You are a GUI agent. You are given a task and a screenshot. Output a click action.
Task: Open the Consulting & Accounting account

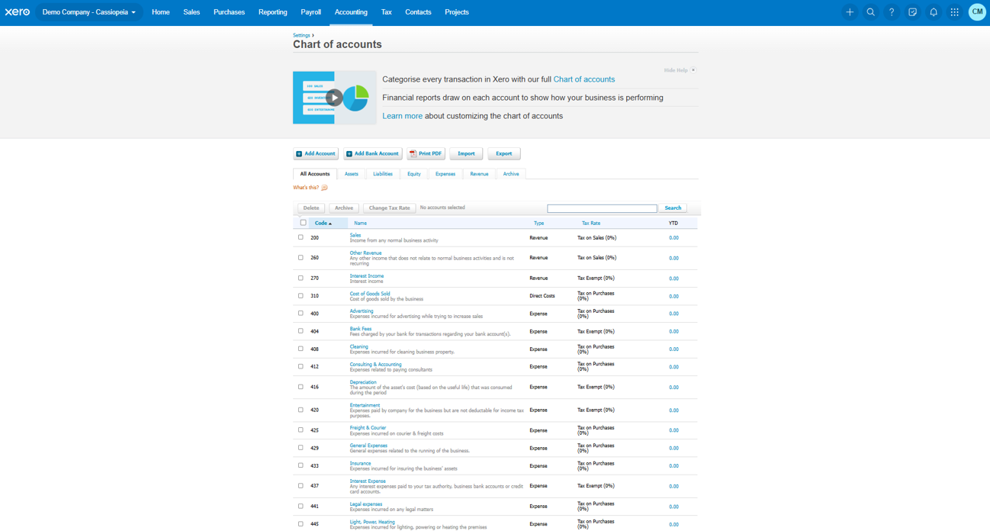[375, 365]
